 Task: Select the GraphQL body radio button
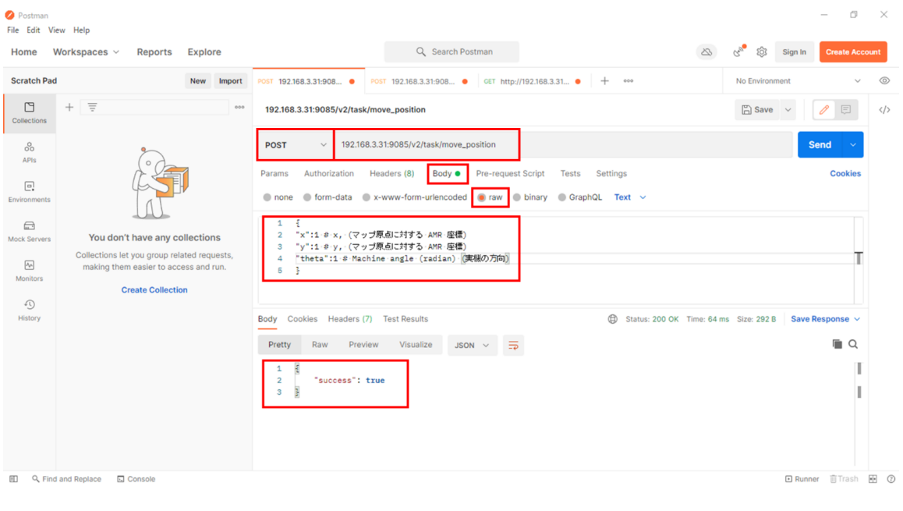[x=561, y=197]
